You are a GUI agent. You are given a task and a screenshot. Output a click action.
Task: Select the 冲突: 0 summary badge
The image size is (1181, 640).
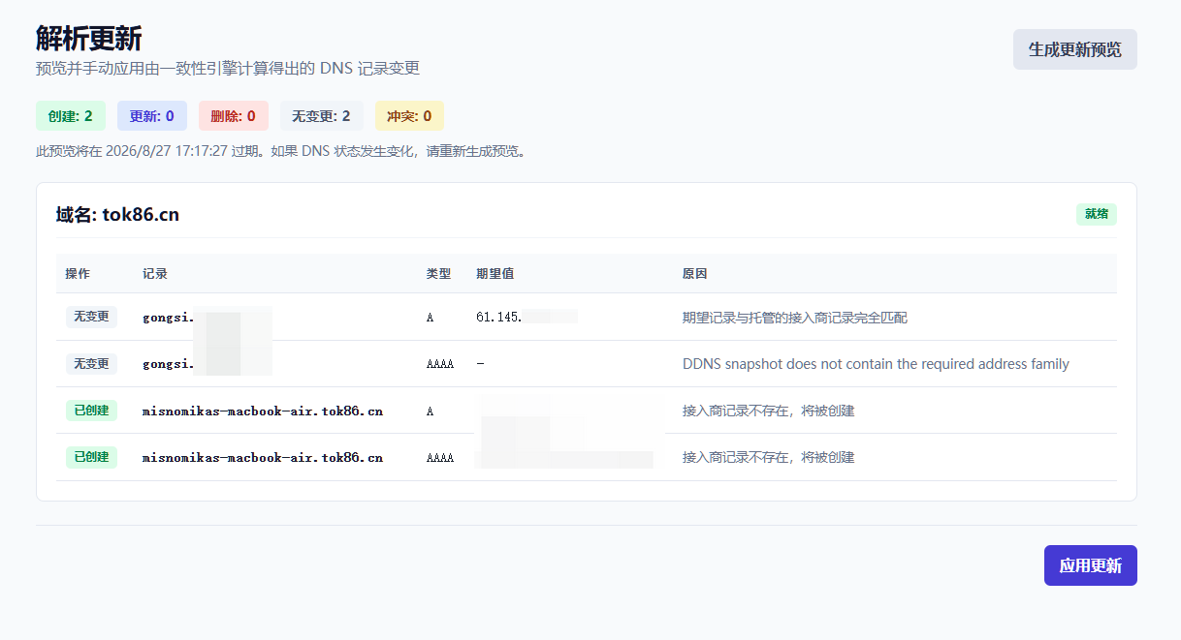tap(409, 116)
